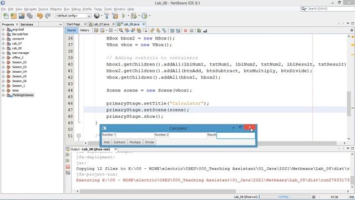The width and height of the screenshot is (355, 200).
Task: Click the Debug Project icon
Action: click(134, 16)
